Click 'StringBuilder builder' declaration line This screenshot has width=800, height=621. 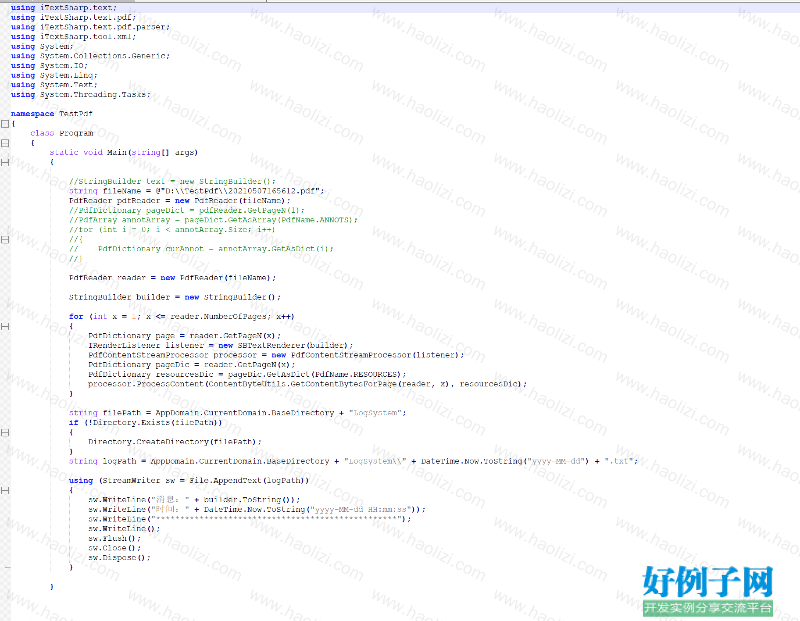point(175,297)
